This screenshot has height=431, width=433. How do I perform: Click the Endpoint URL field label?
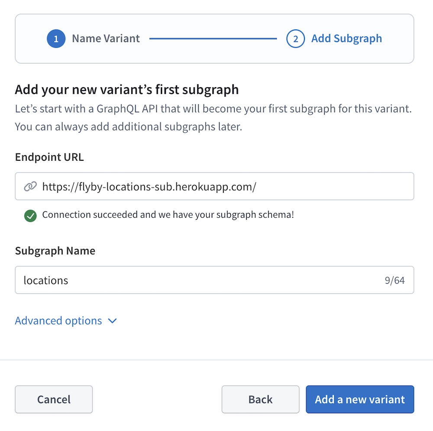(x=49, y=157)
